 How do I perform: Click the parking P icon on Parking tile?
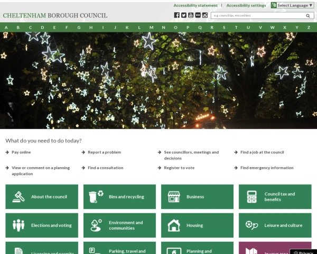[92, 250]
